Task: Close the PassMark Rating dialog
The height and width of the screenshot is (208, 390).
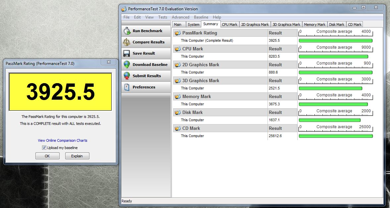Action: pos(109,62)
